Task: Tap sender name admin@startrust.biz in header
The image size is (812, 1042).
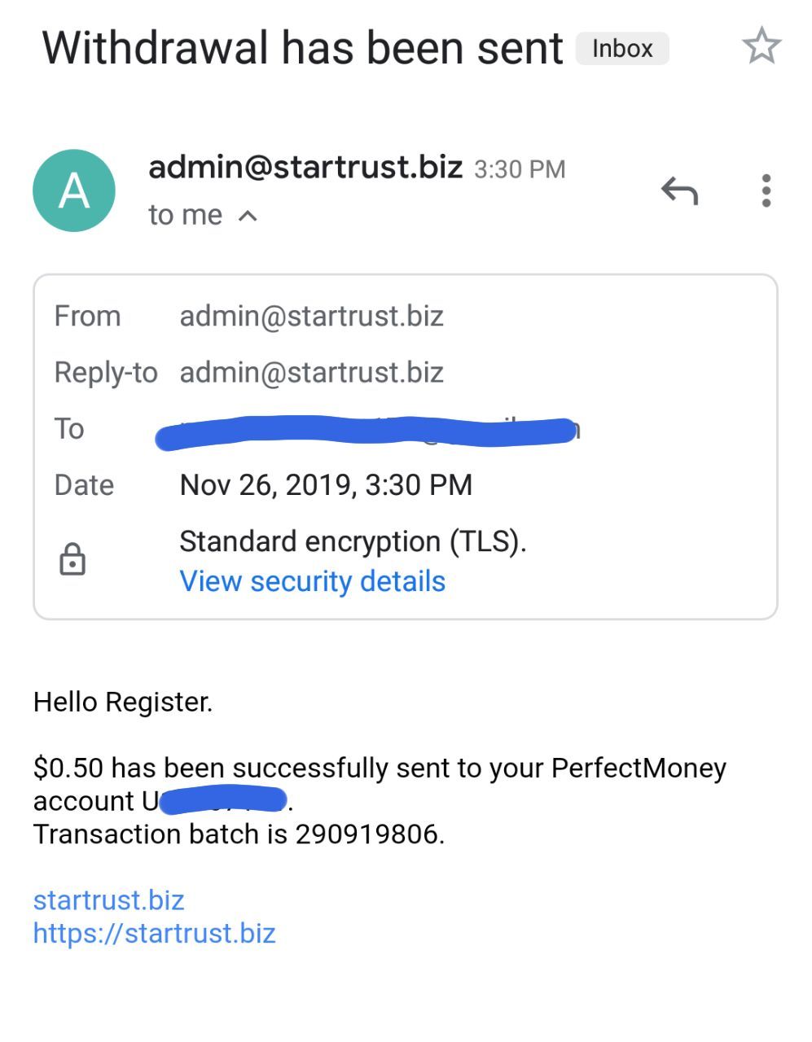Action: pyautogui.click(x=305, y=167)
